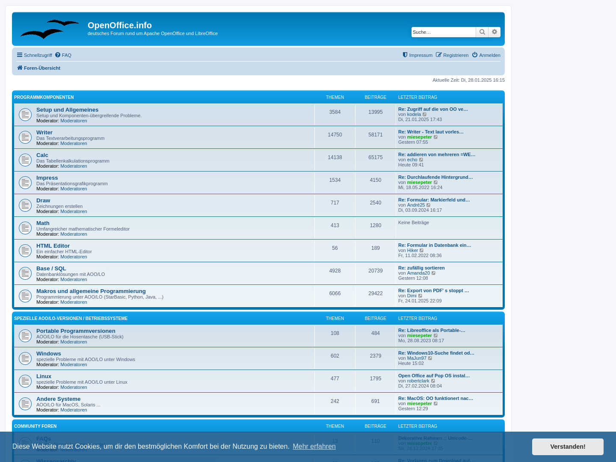This screenshot has width=616, height=462.
Task: Open the FAQ page
Action: [x=63, y=55]
